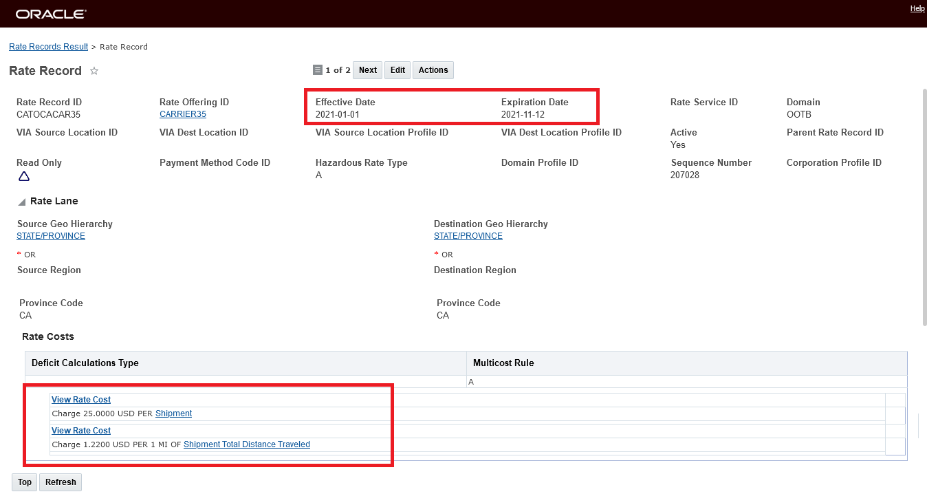Viewport: 927px width, 494px height.
Task: Click the Source Region label
Action: [49, 270]
